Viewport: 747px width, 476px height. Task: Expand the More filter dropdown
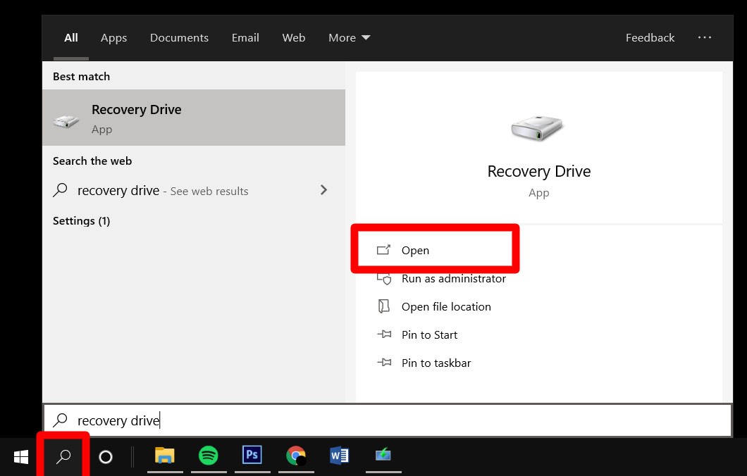coord(349,37)
